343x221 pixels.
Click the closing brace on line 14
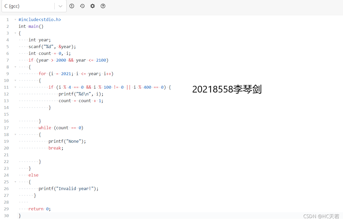point(50,107)
